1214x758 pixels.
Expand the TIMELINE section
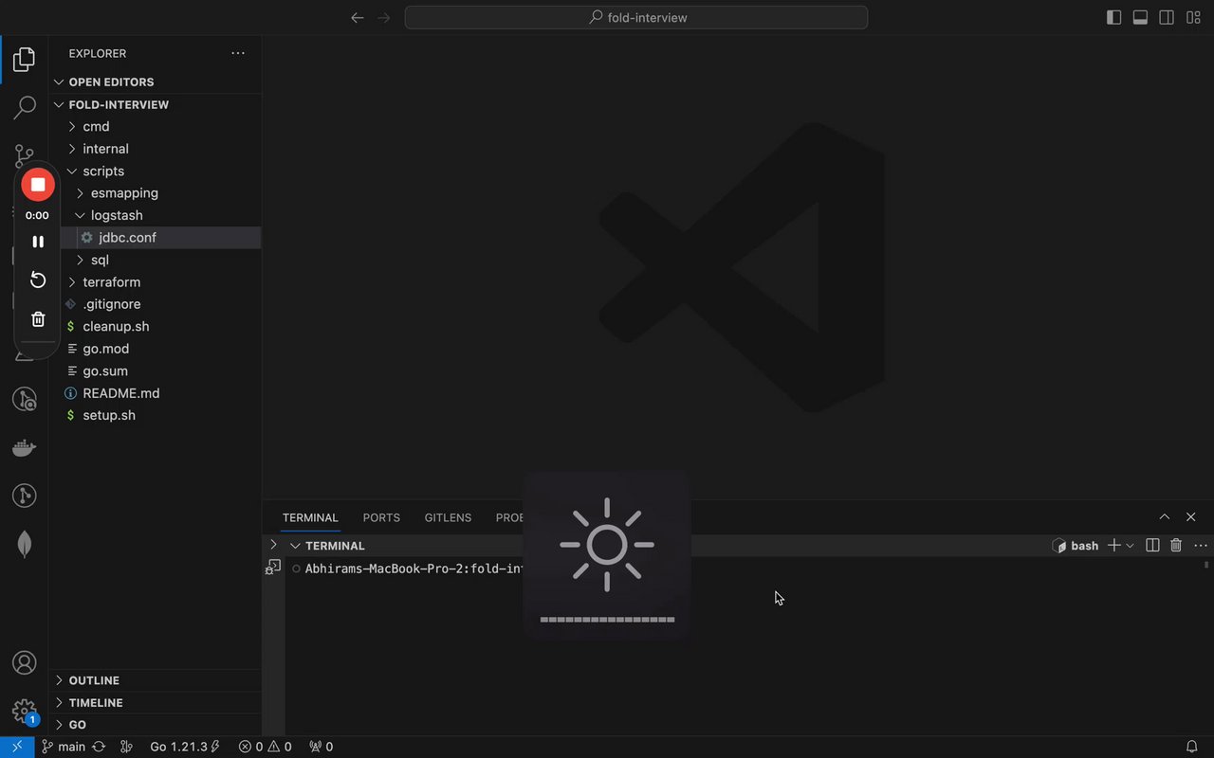click(156, 702)
